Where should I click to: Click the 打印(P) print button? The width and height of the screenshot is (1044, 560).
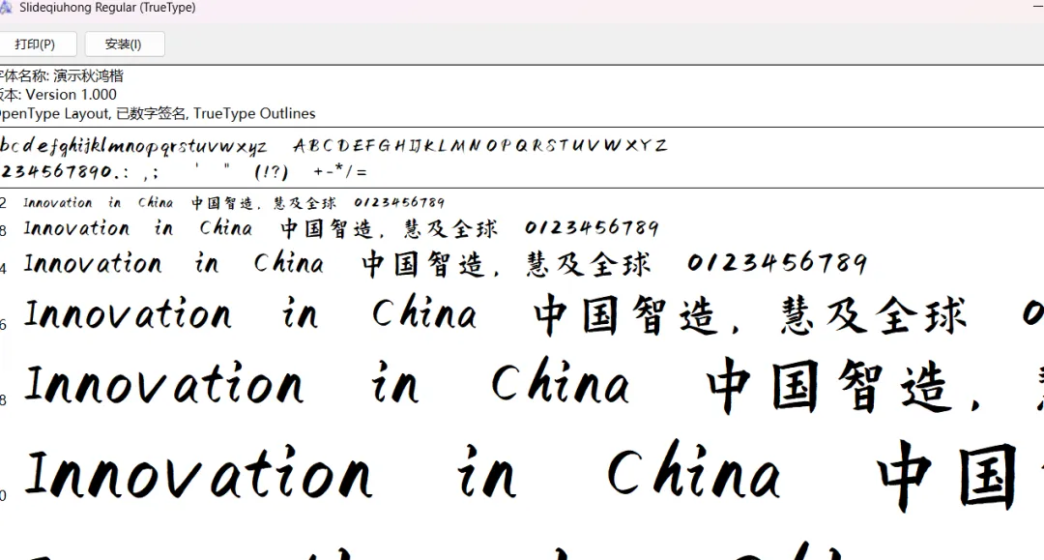coord(37,44)
